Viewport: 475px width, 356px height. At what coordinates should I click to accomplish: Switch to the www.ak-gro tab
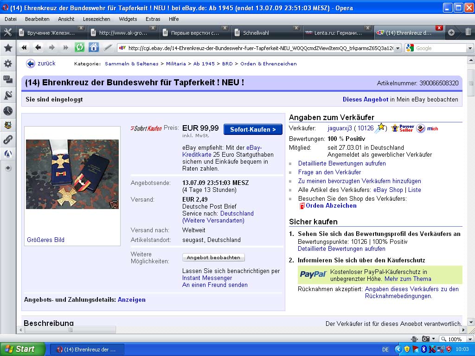pos(122,33)
